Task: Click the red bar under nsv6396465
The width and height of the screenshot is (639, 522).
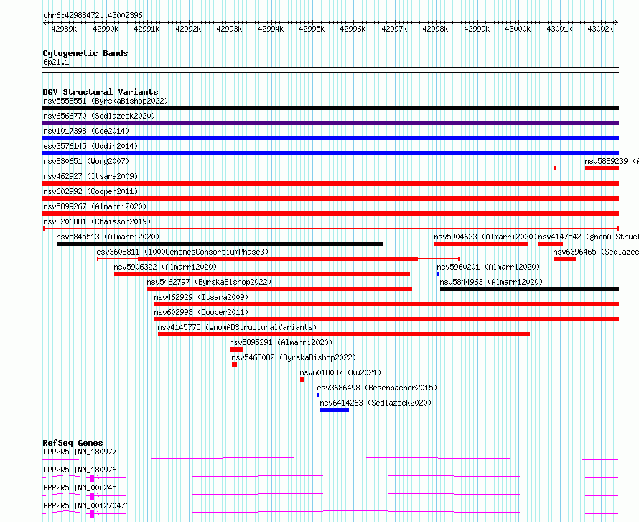Action: pos(565,259)
